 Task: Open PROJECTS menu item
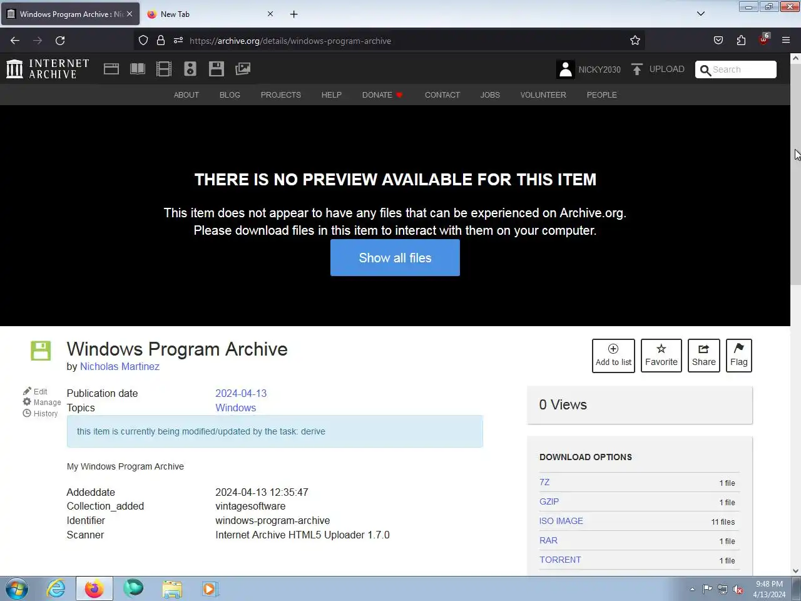(x=281, y=95)
